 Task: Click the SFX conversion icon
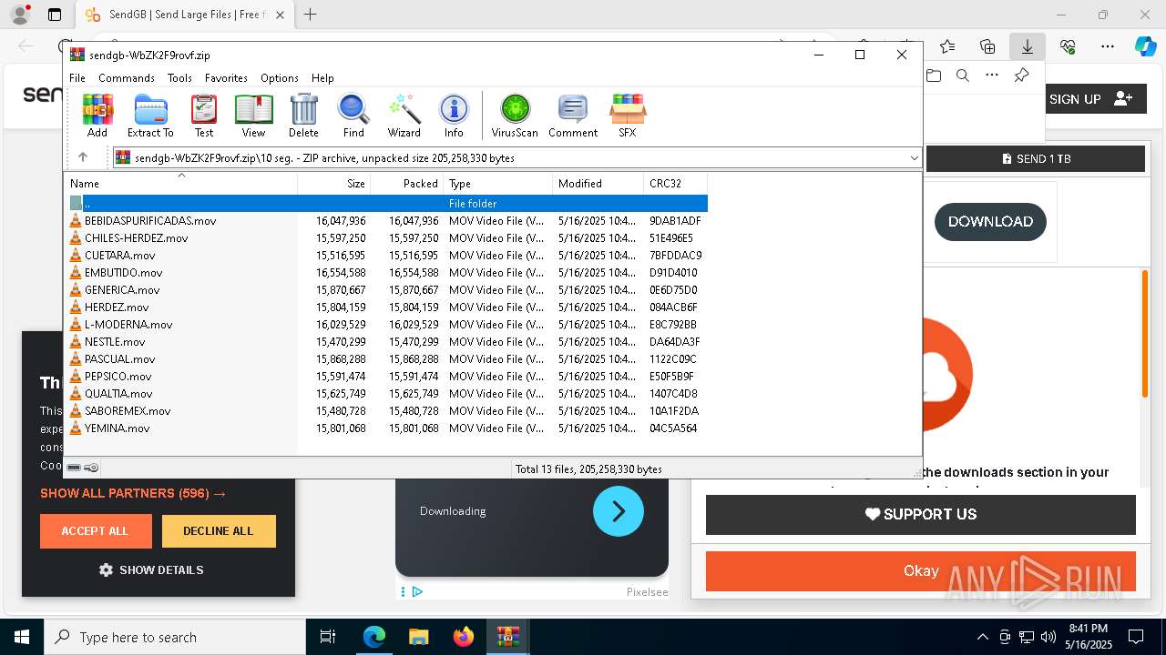pyautogui.click(x=628, y=116)
